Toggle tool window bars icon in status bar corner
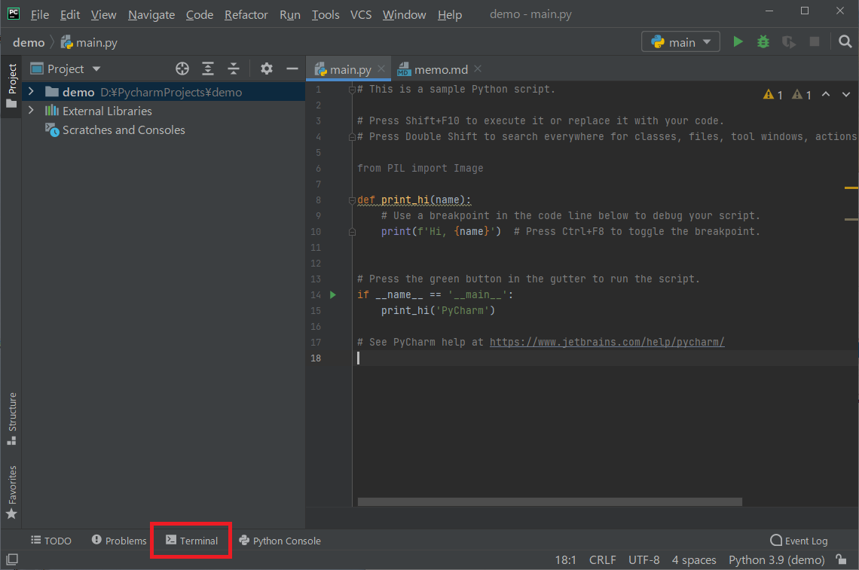 [12, 559]
